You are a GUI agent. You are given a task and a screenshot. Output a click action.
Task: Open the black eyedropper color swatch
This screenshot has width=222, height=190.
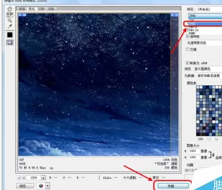(x=10, y=35)
